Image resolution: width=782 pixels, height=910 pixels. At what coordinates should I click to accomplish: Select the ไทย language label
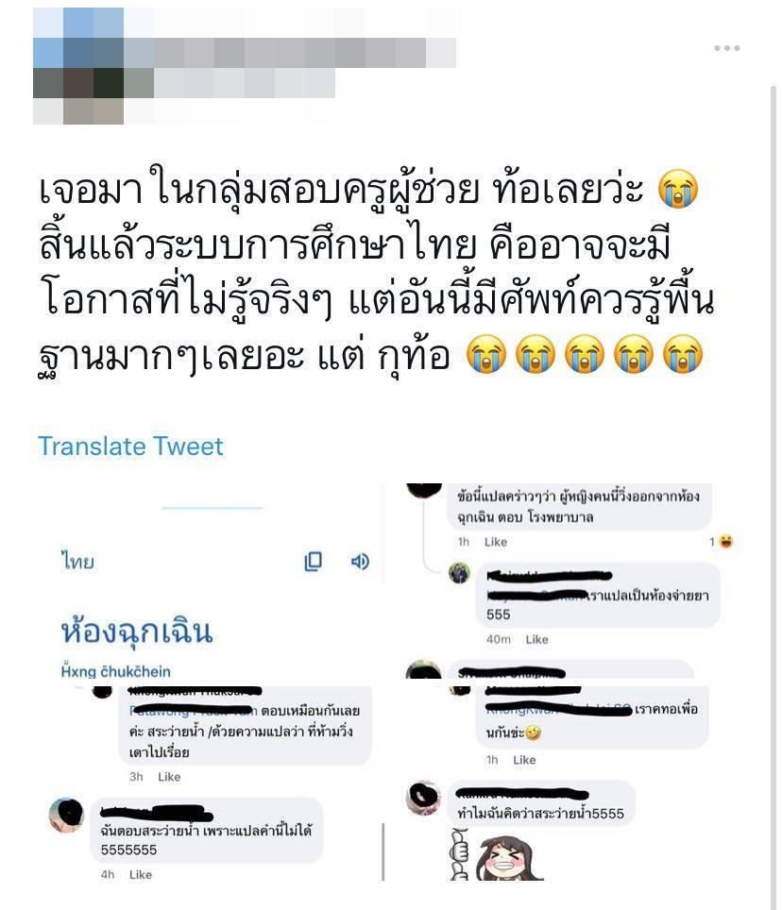(x=77, y=562)
